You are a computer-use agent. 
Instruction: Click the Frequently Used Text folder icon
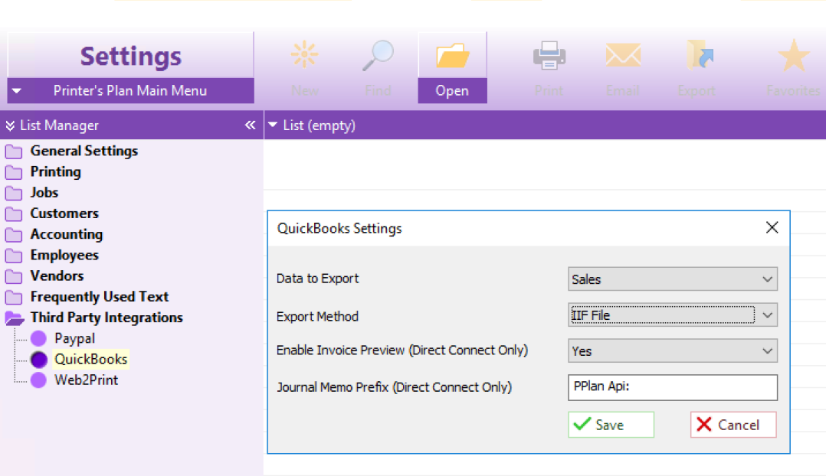click(14, 297)
